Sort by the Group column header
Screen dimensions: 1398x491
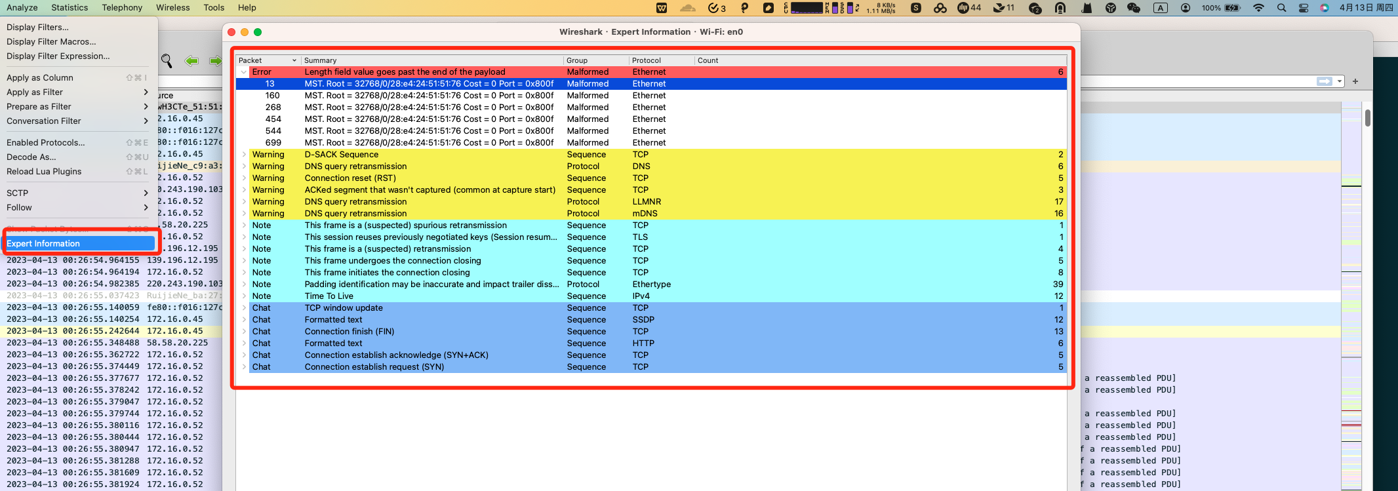coord(596,60)
